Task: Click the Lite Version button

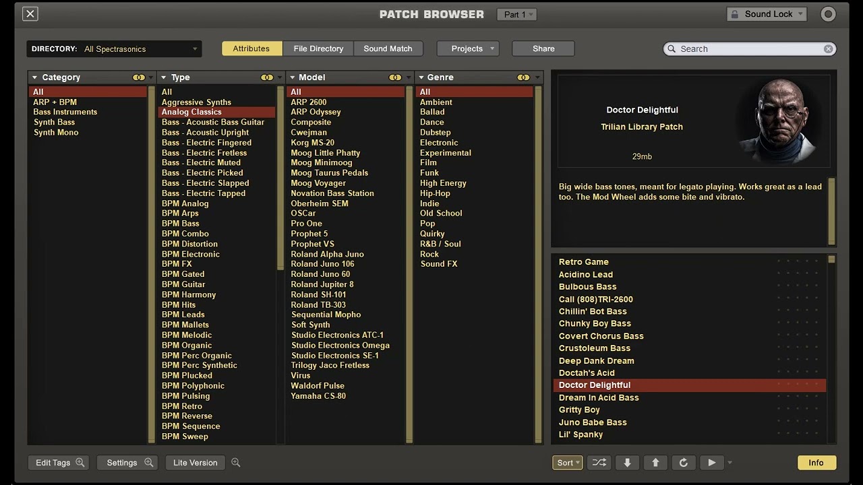Action: click(196, 463)
